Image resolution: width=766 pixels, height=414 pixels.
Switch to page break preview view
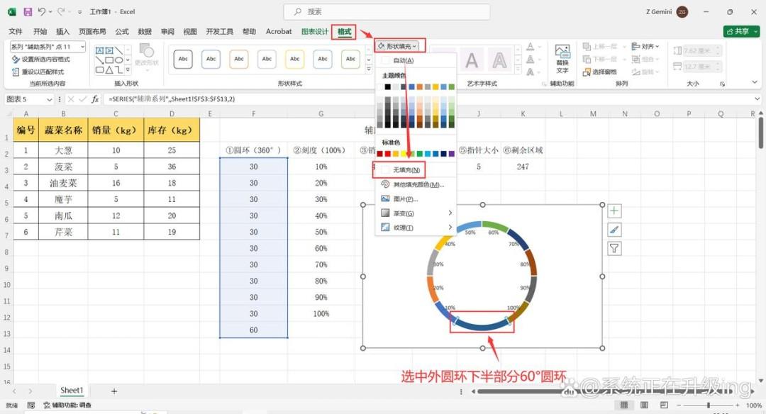(664, 405)
